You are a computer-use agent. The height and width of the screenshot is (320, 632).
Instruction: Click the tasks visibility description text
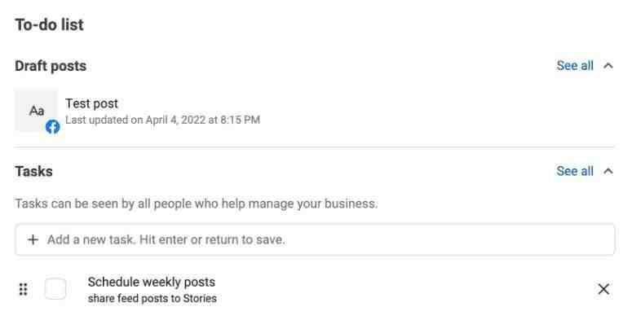point(197,204)
